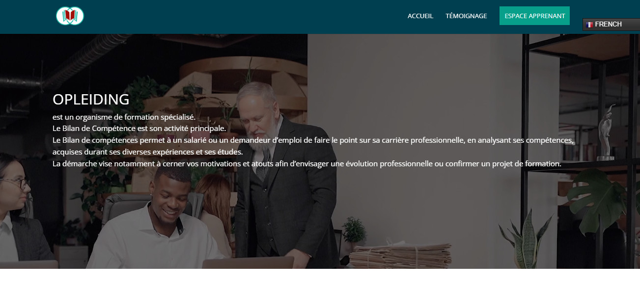Click the OPLEIDING heading
The height and width of the screenshot is (286, 640).
click(x=91, y=100)
